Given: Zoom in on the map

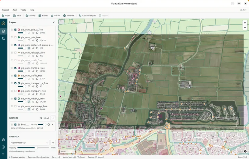Looking at the screenshot, I should tap(245, 23).
